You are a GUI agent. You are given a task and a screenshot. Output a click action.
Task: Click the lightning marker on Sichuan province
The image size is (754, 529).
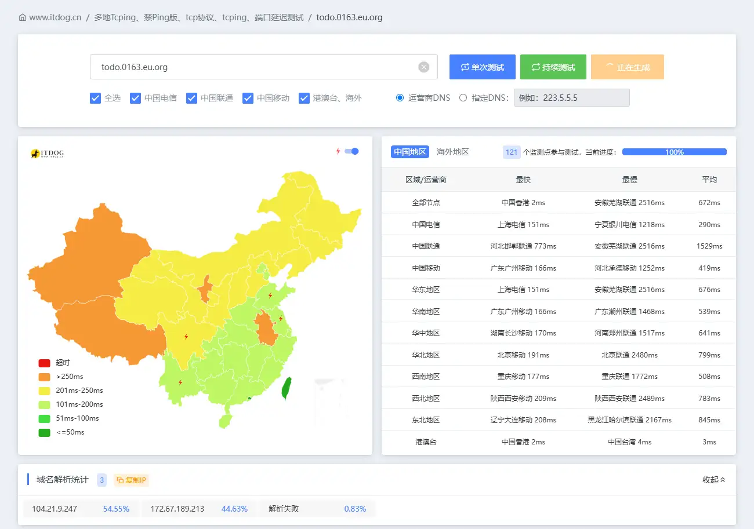pos(186,337)
